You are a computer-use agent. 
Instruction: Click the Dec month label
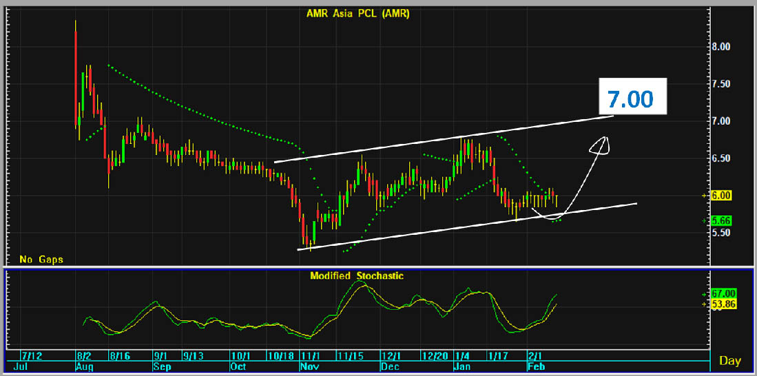coord(389,366)
